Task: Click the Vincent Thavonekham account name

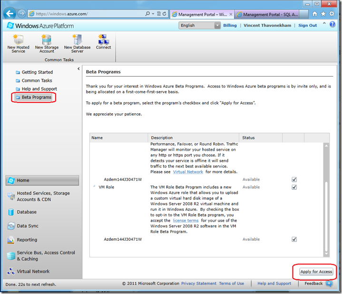Action: pos(267,25)
